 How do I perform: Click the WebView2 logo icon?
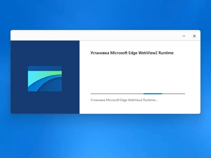45,79
